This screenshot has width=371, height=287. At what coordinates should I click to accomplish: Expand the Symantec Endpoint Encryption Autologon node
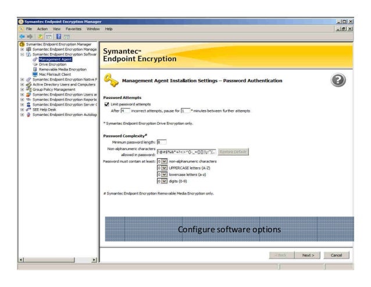point(22,115)
